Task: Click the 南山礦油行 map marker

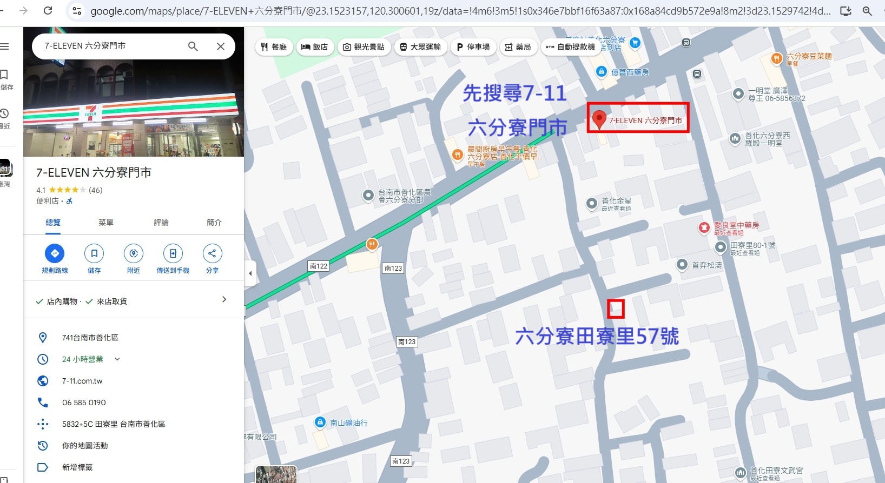Action: tap(320, 422)
